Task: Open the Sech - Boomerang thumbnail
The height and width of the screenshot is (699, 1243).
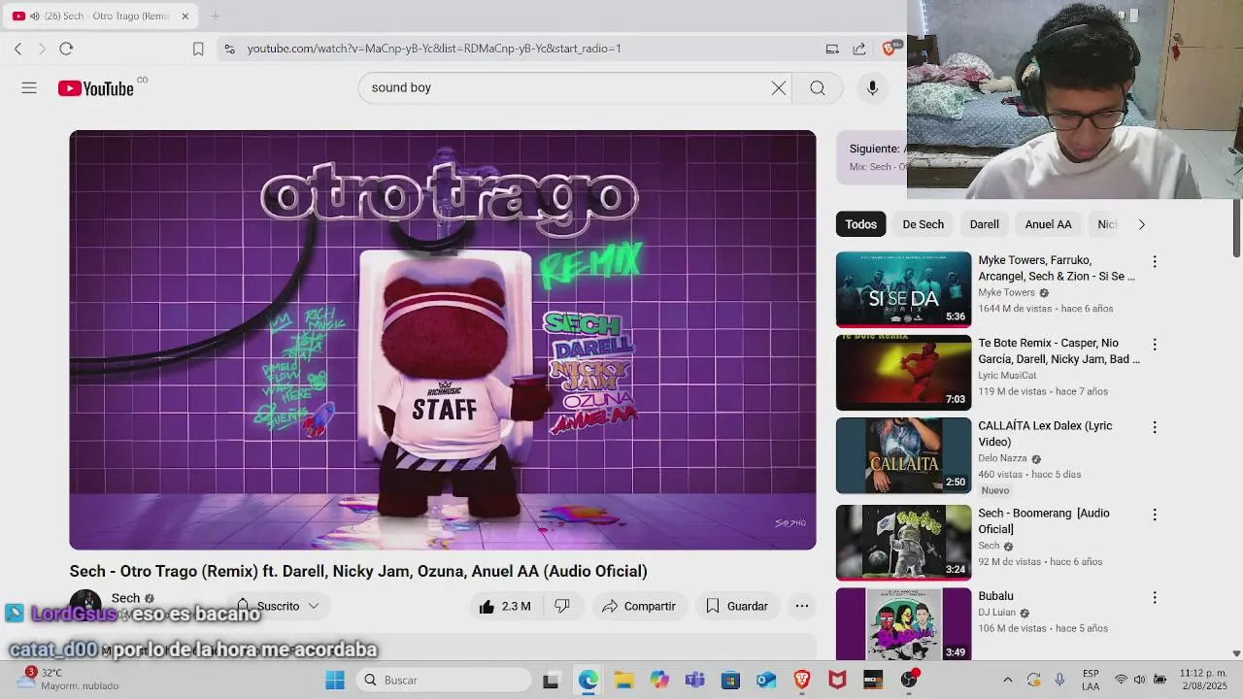Action: click(x=903, y=543)
